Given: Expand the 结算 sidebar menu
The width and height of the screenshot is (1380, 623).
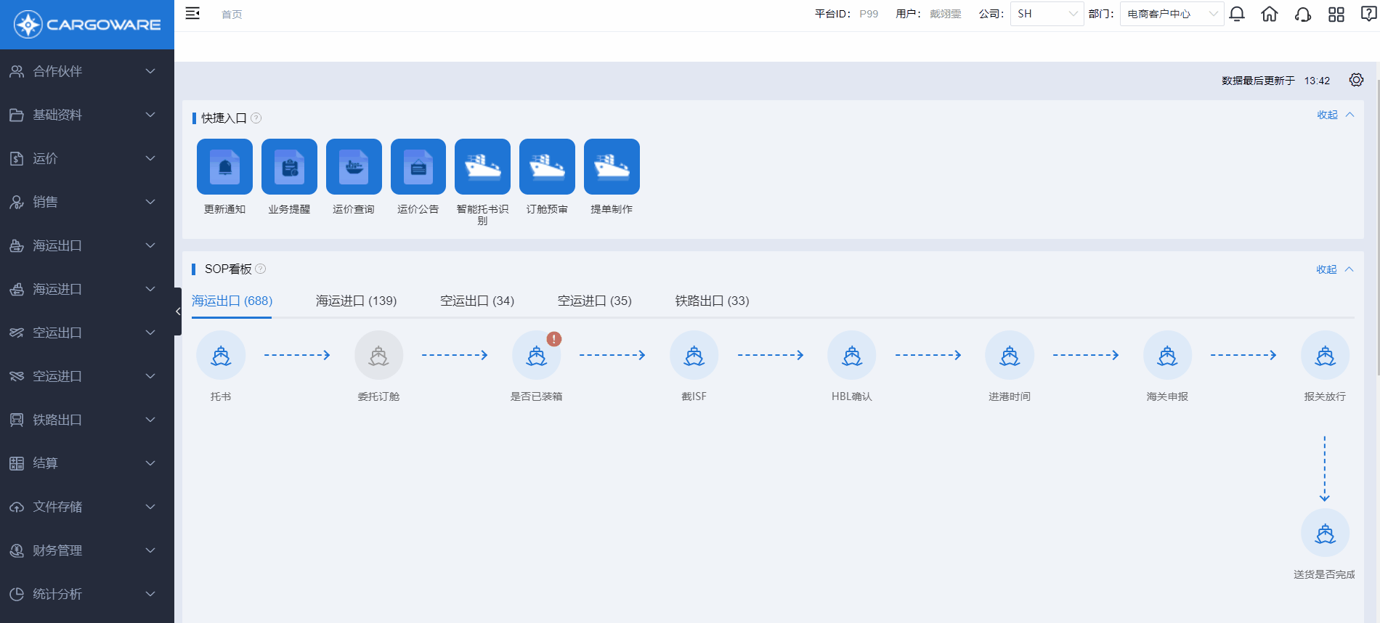Looking at the screenshot, I should pyautogui.click(x=87, y=463).
